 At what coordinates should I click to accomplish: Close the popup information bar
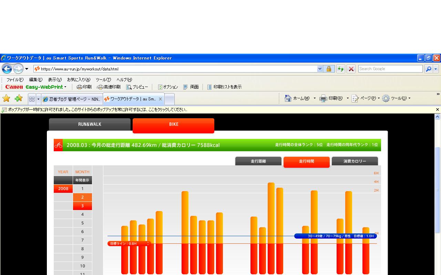point(438,110)
